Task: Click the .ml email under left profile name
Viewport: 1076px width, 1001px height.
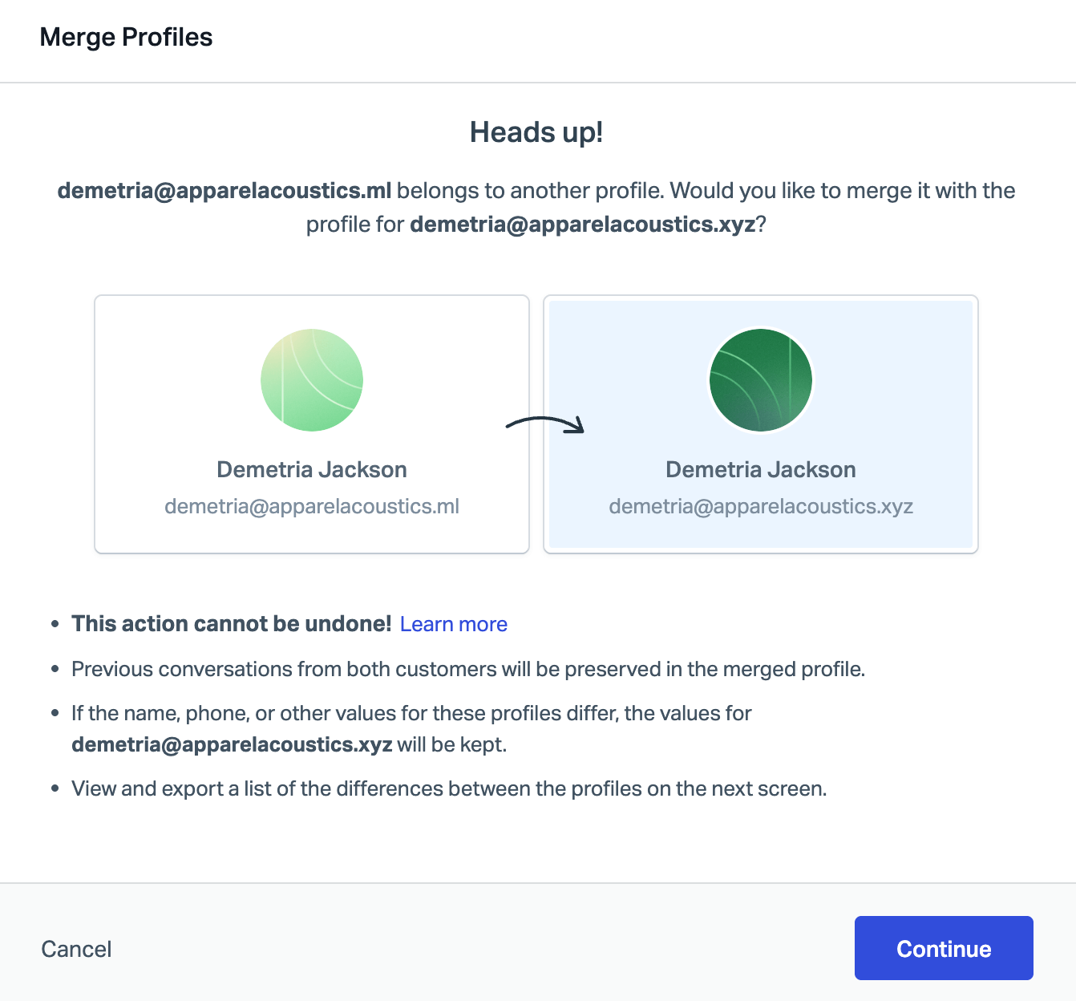Action: (x=312, y=506)
